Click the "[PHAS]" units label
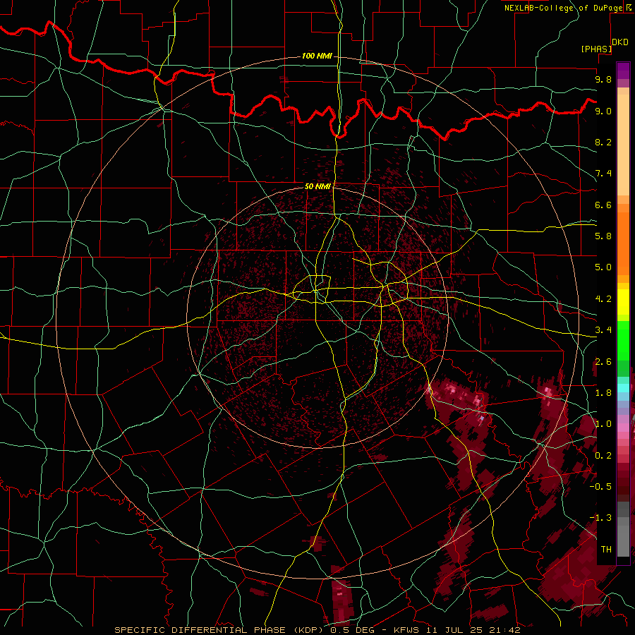635x635 pixels. (596, 49)
